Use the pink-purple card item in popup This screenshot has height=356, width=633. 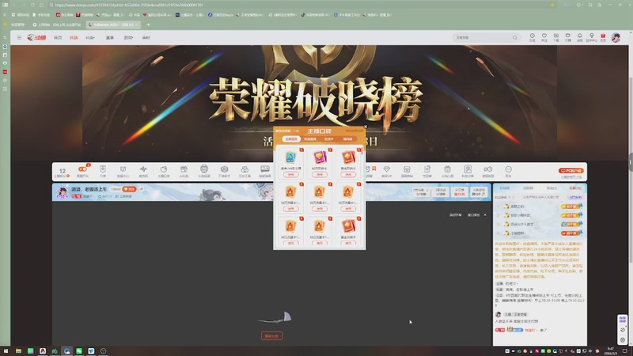click(320, 174)
